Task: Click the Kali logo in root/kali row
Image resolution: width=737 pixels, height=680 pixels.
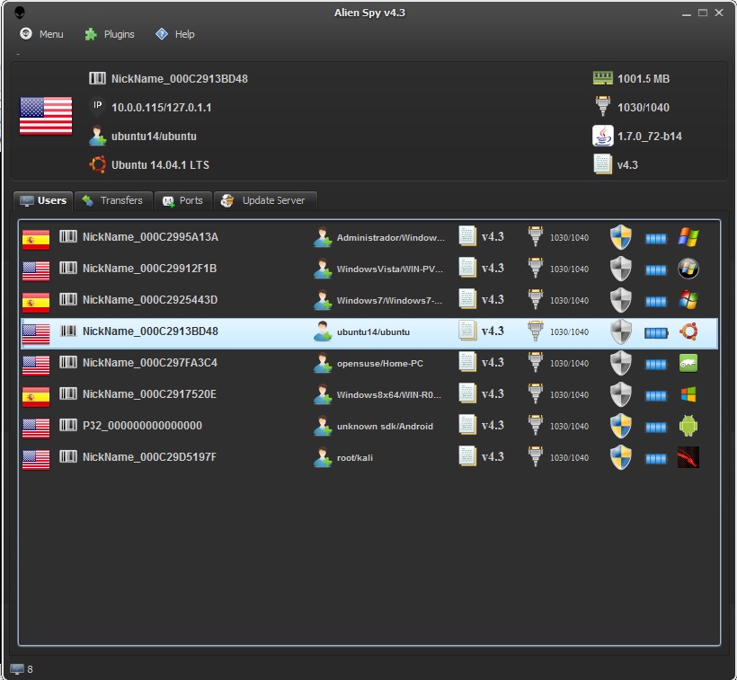Action: pos(688,457)
